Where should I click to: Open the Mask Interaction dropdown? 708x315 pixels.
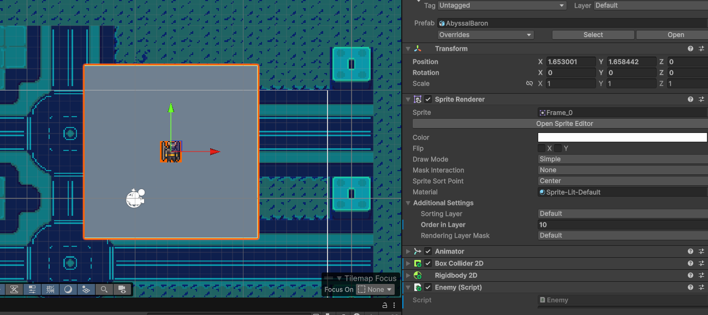(623, 170)
